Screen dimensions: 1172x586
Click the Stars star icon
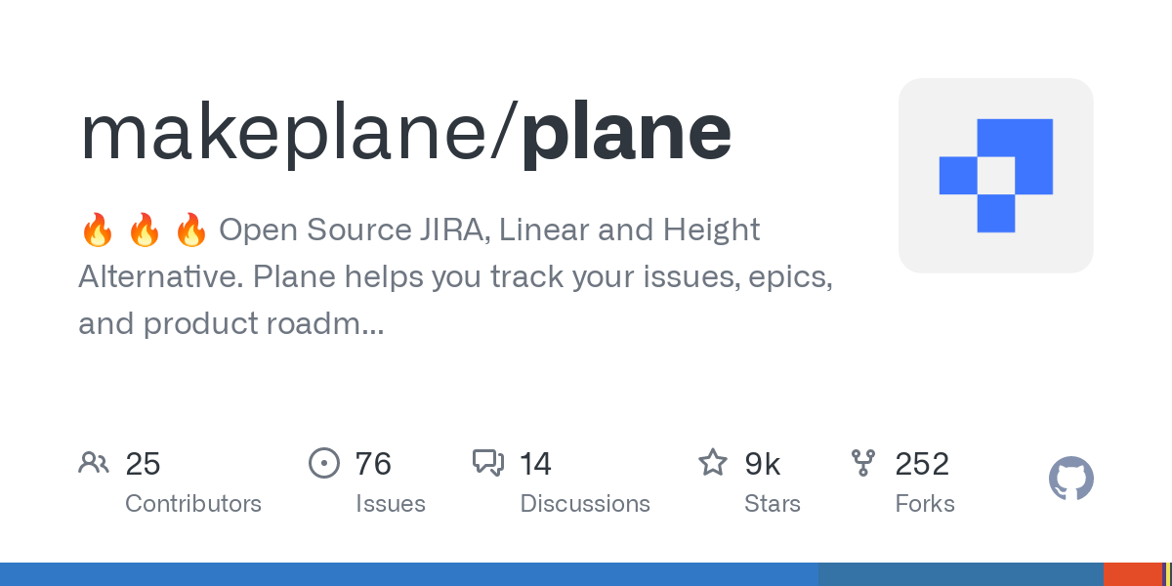713,463
